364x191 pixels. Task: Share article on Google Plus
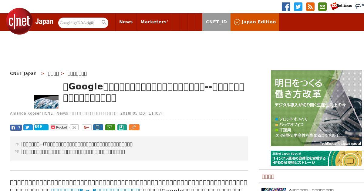click(x=86, y=128)
